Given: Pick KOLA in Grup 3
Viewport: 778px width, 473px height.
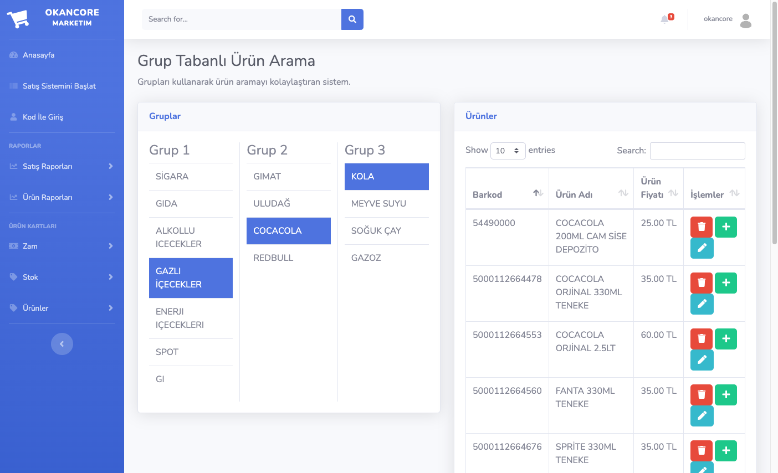Looking at the screenshot, I should 387,177.
